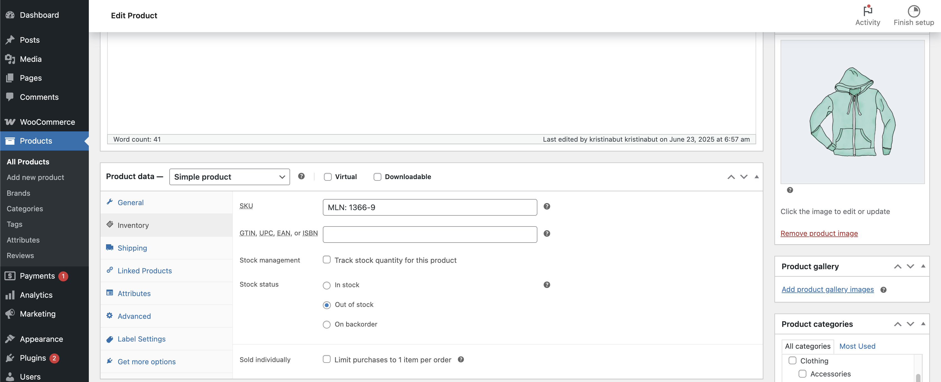The height and width of the screenshot is (382, 941).
Task: Click the Dashboard gauge icon
Action: 10,15
